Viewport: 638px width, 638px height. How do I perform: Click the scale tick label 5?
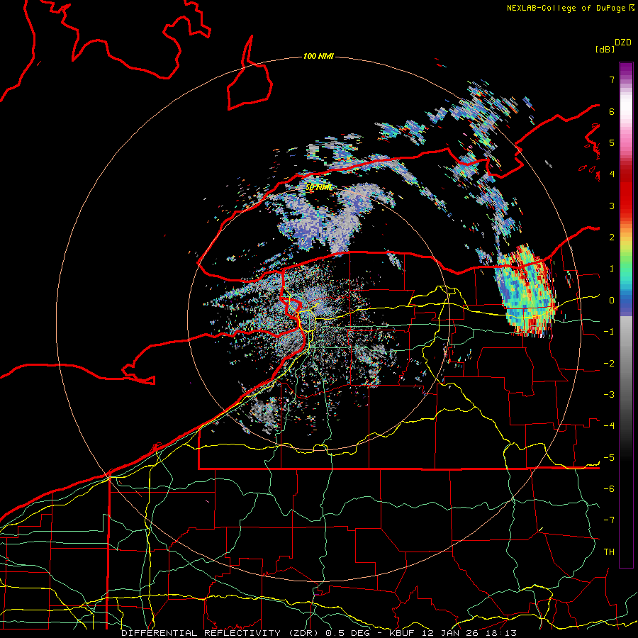[x=612, y=142]
